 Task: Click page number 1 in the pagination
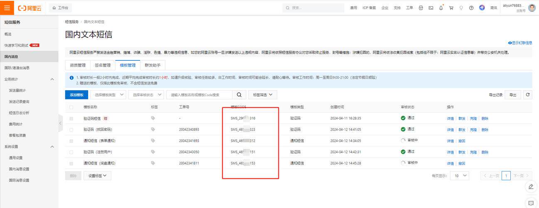[506, 176]
